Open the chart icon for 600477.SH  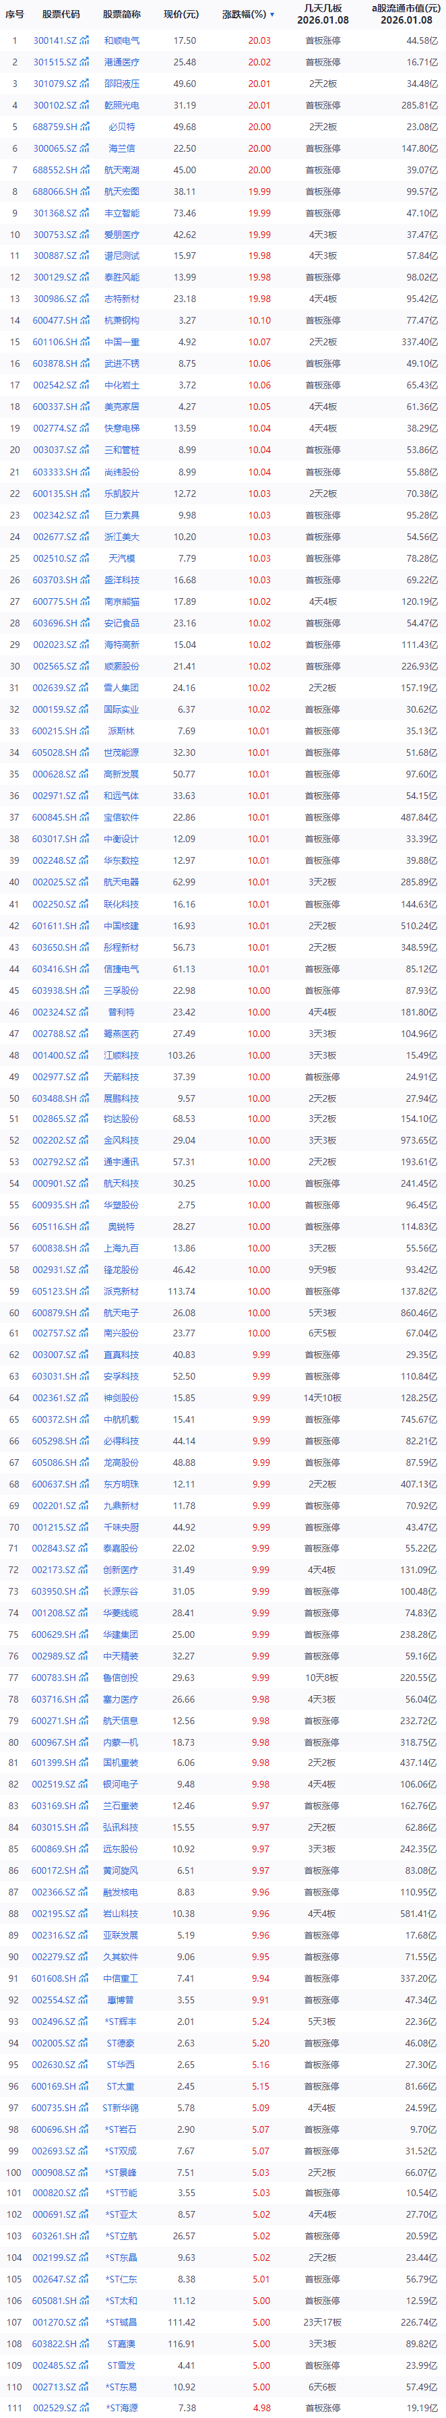pyautogui.click(x=86, y=321)
